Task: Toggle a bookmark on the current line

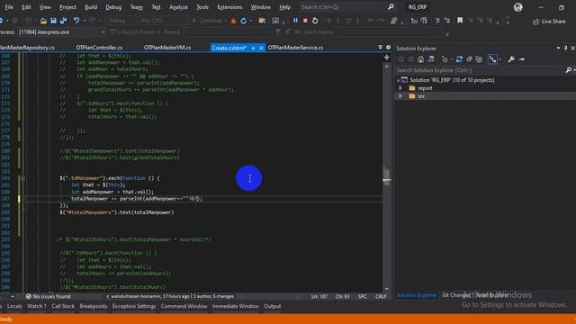Action: point(460,21)
